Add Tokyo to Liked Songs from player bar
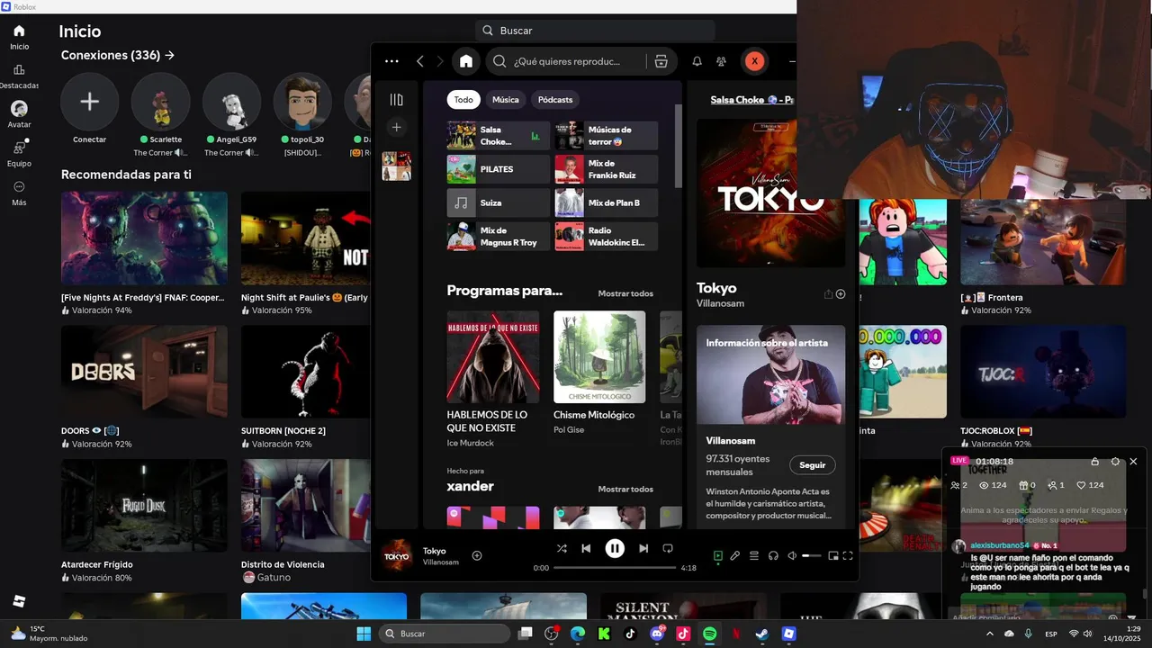Screen dimensions: 1152x648 point(477,555)
